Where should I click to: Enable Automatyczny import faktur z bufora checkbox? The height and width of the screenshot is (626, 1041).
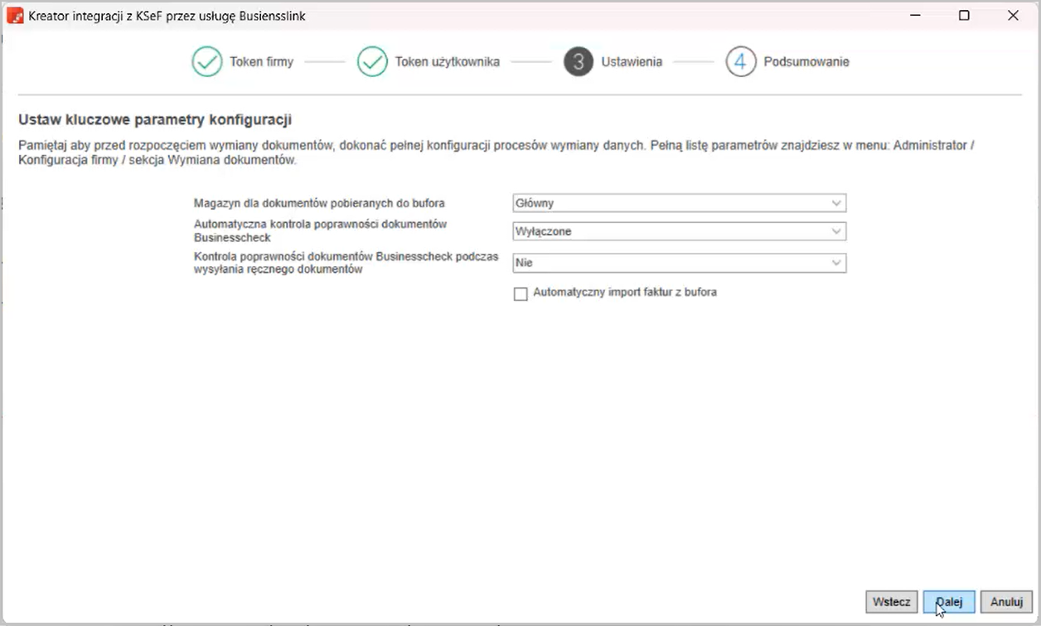click(x=520, y=294)
